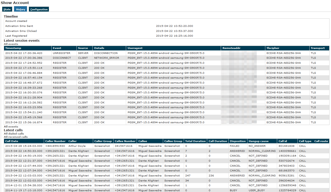Select the Tlscipher column header
The image size is (331, 192).
pos(273,48)
